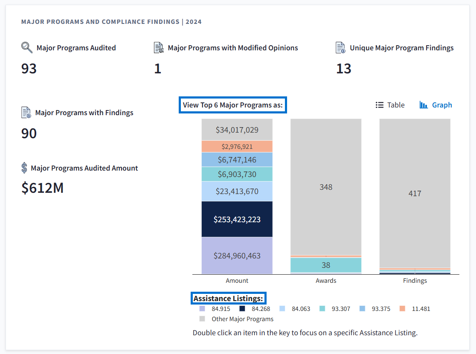Image resolution: width=476 pixels, height=354 pixels.
Task: Click the 417 segment in Findings bar
Action: pos(415,193)
